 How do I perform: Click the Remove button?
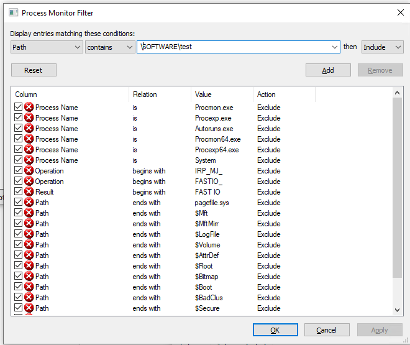coord(380,70)
